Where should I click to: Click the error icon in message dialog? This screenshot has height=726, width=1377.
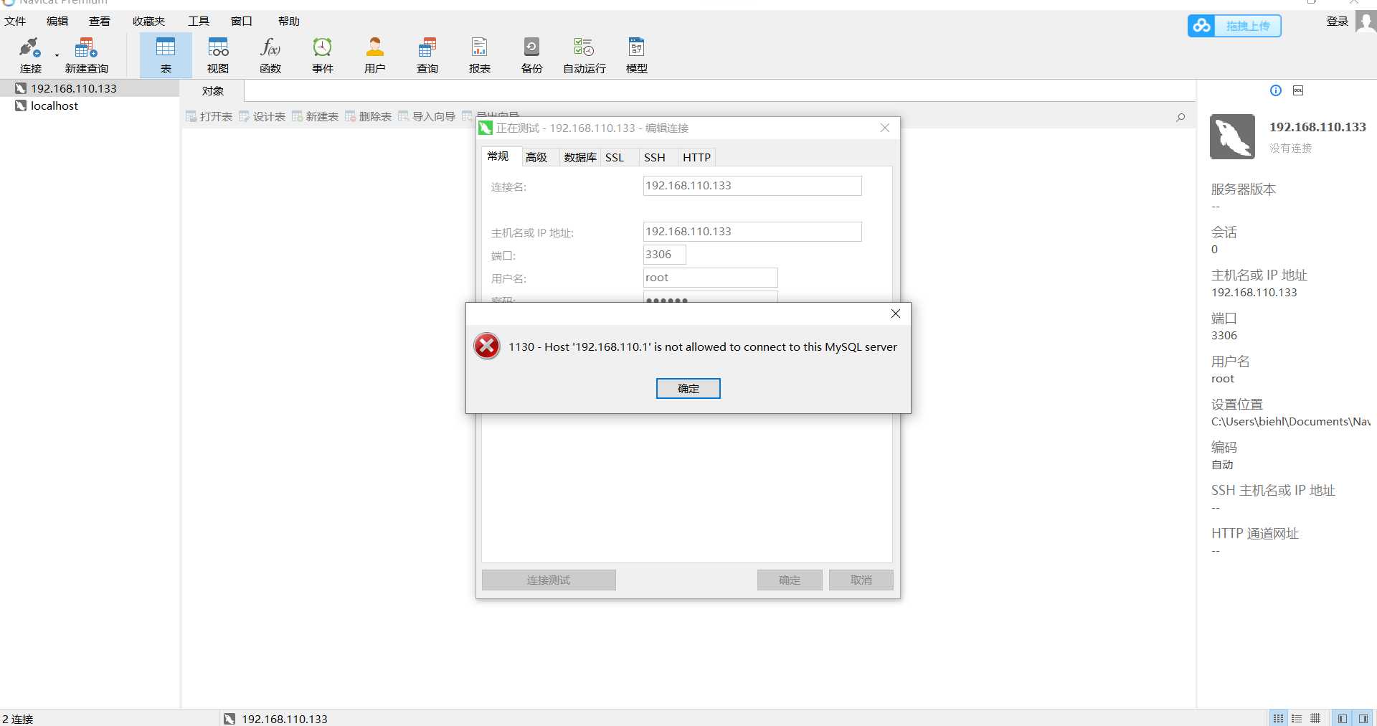[487, 346]
